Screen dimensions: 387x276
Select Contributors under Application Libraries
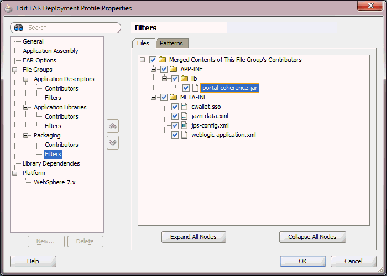(x=61, y=116)
